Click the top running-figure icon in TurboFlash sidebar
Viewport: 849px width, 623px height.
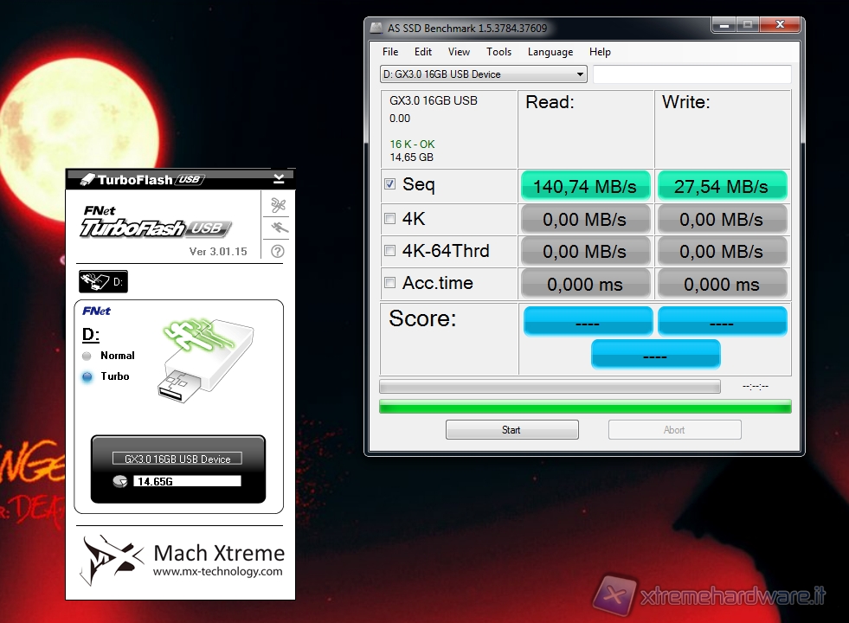(x=278, y=206)
